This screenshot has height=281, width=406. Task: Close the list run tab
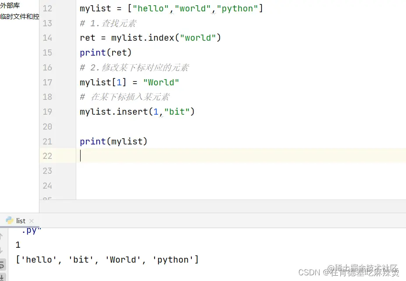(32, 221)
